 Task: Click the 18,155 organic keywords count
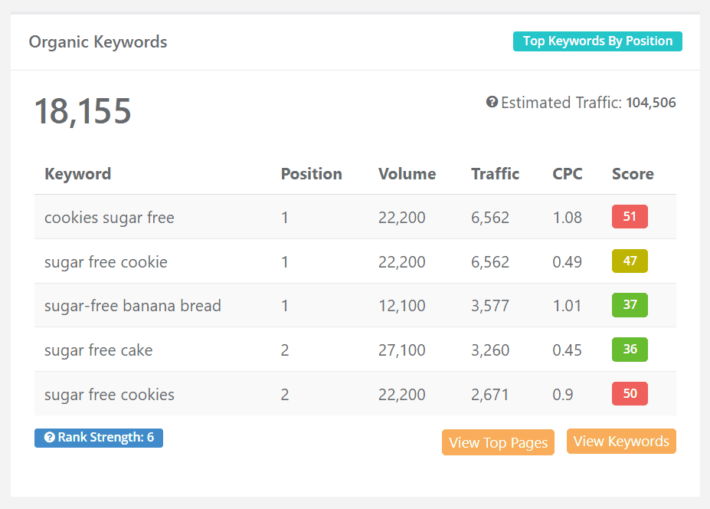(83, 111)
